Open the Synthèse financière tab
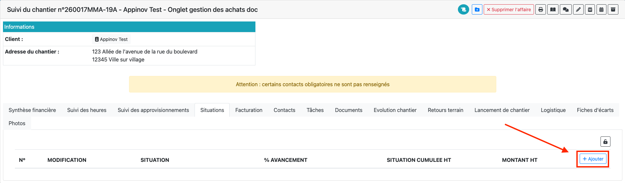Image resolution: width=625 pixels, height=183 pixels. 32,110
